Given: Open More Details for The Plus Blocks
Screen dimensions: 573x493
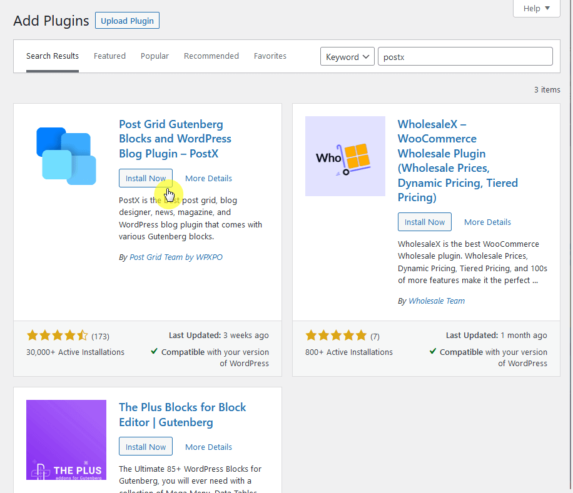Looking at the screenshot, I should pos(208,447).
